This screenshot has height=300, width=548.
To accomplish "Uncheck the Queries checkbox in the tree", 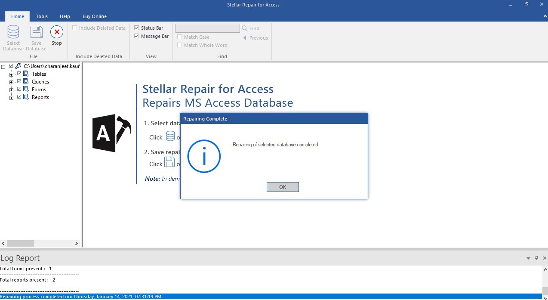I will point(18,81).
